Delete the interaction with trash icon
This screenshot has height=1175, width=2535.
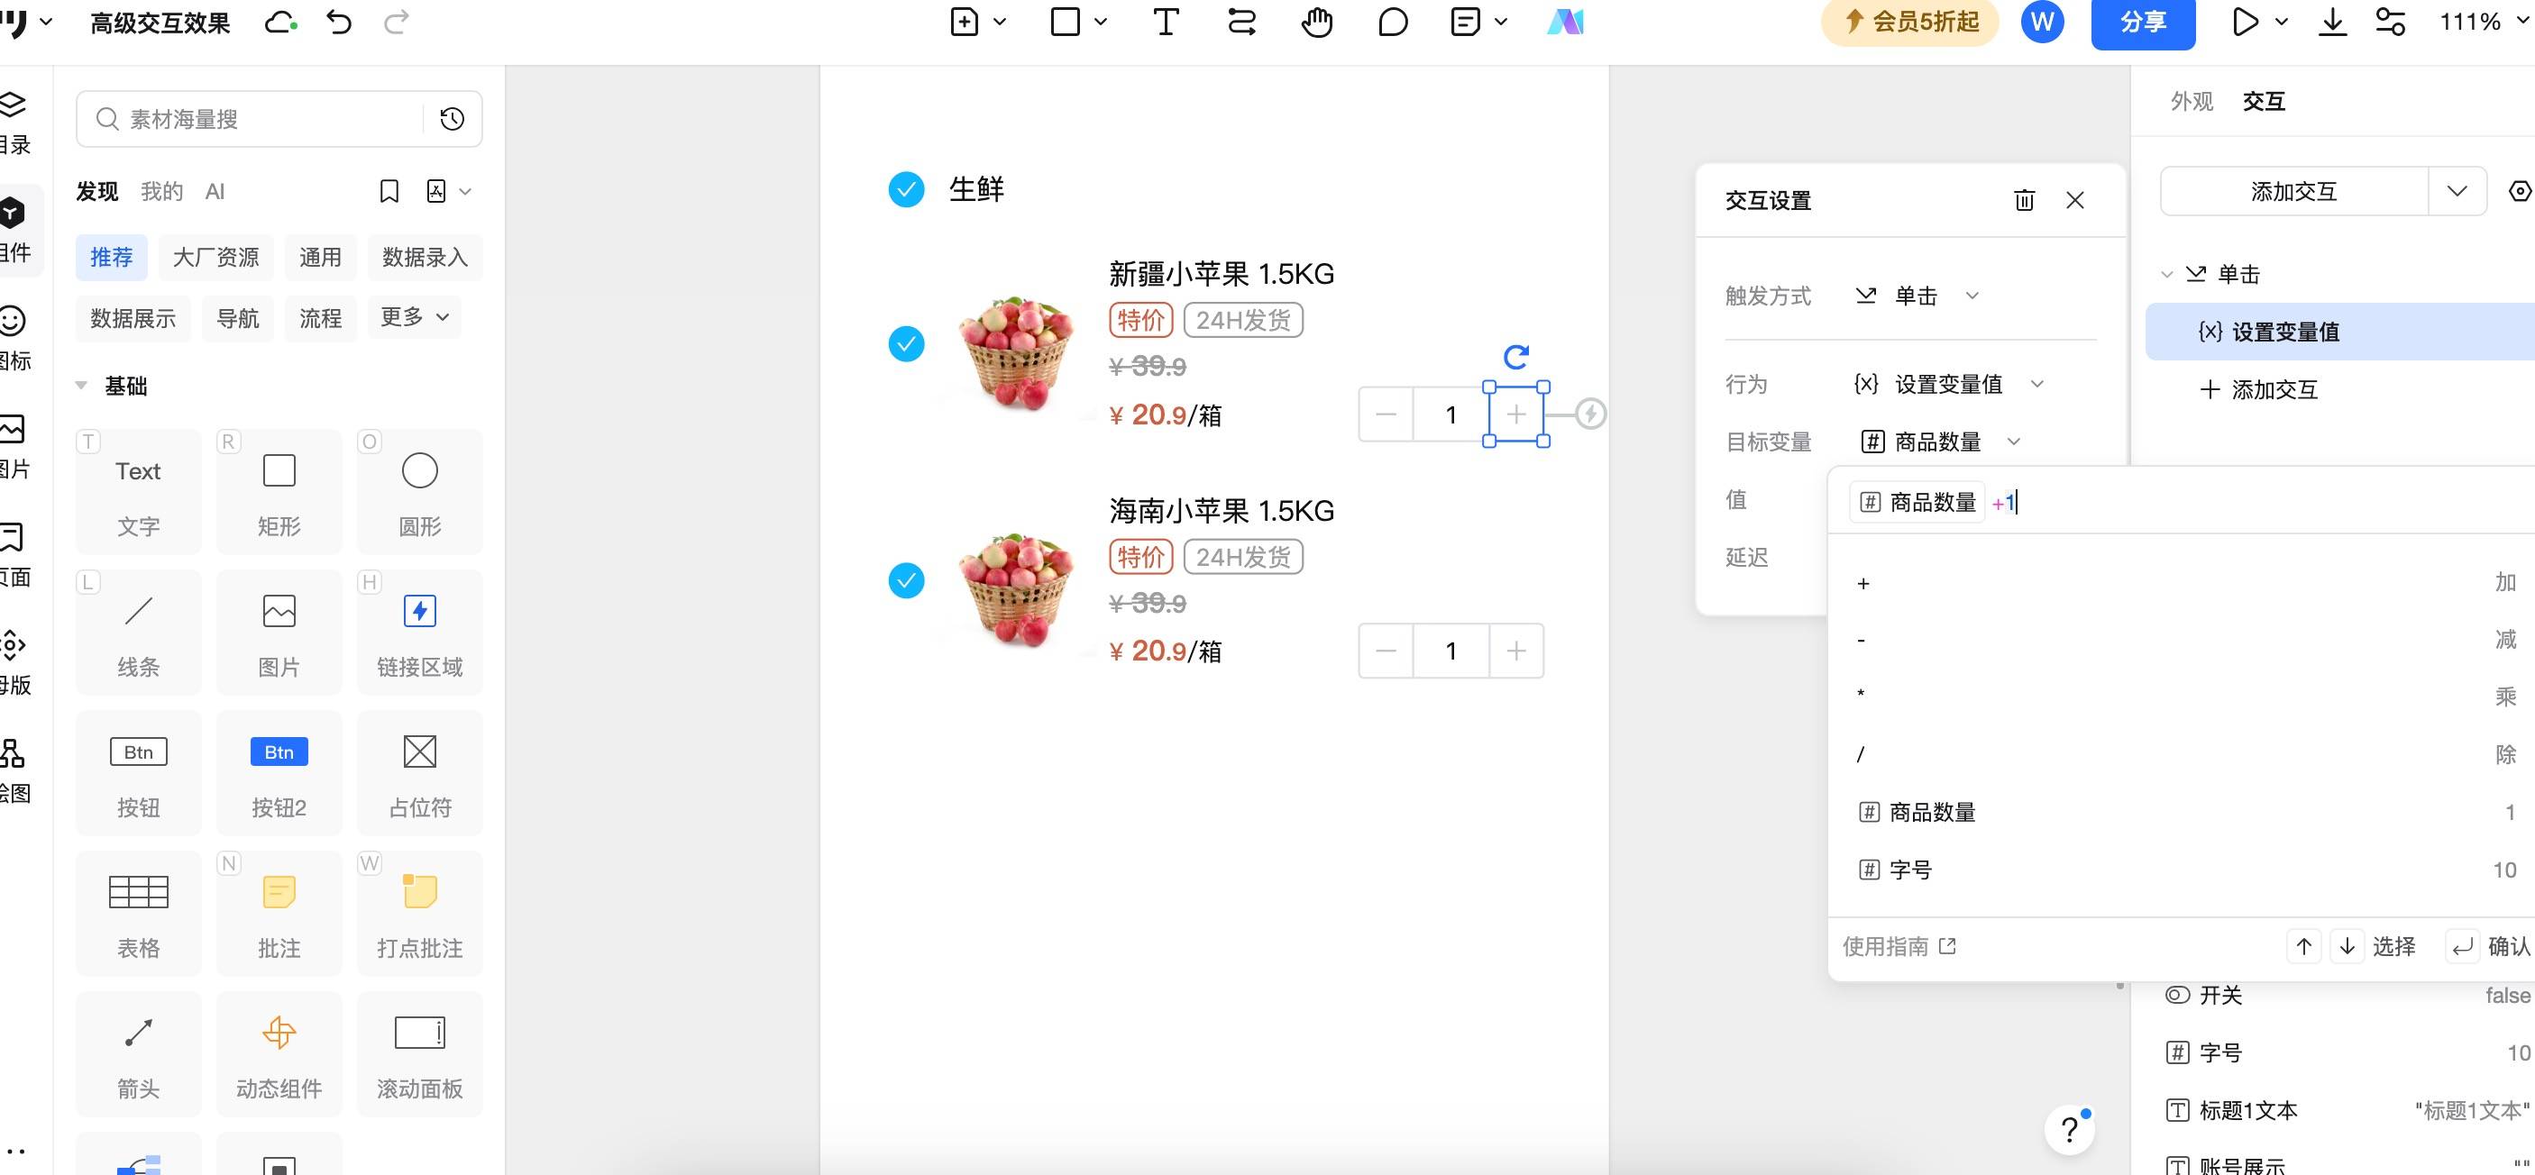tap(2024, 201)
